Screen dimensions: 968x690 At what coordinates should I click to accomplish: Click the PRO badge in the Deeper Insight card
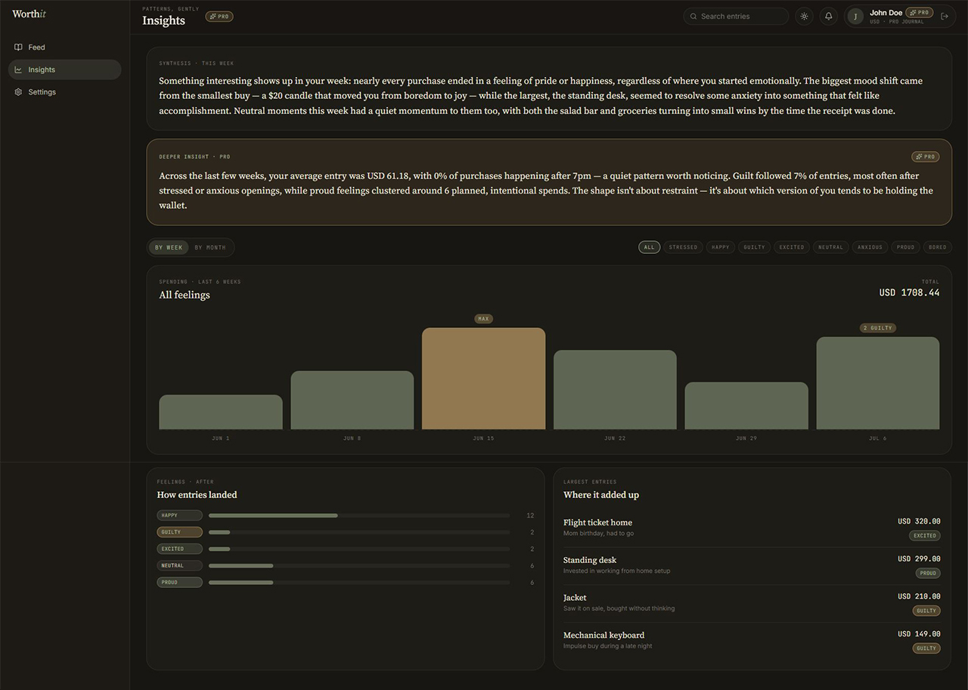coord(926,156)
